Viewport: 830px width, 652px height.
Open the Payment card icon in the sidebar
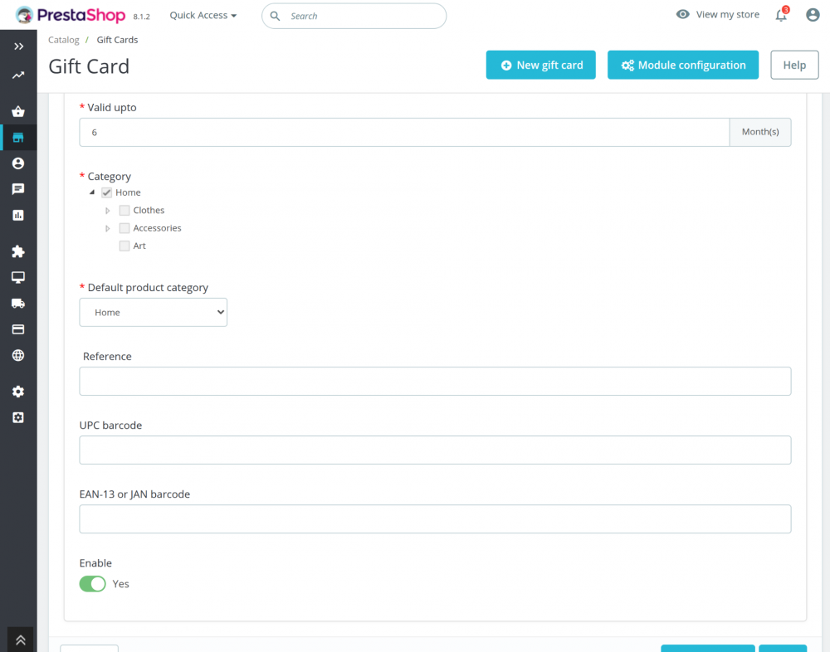[x=18, y=329]
